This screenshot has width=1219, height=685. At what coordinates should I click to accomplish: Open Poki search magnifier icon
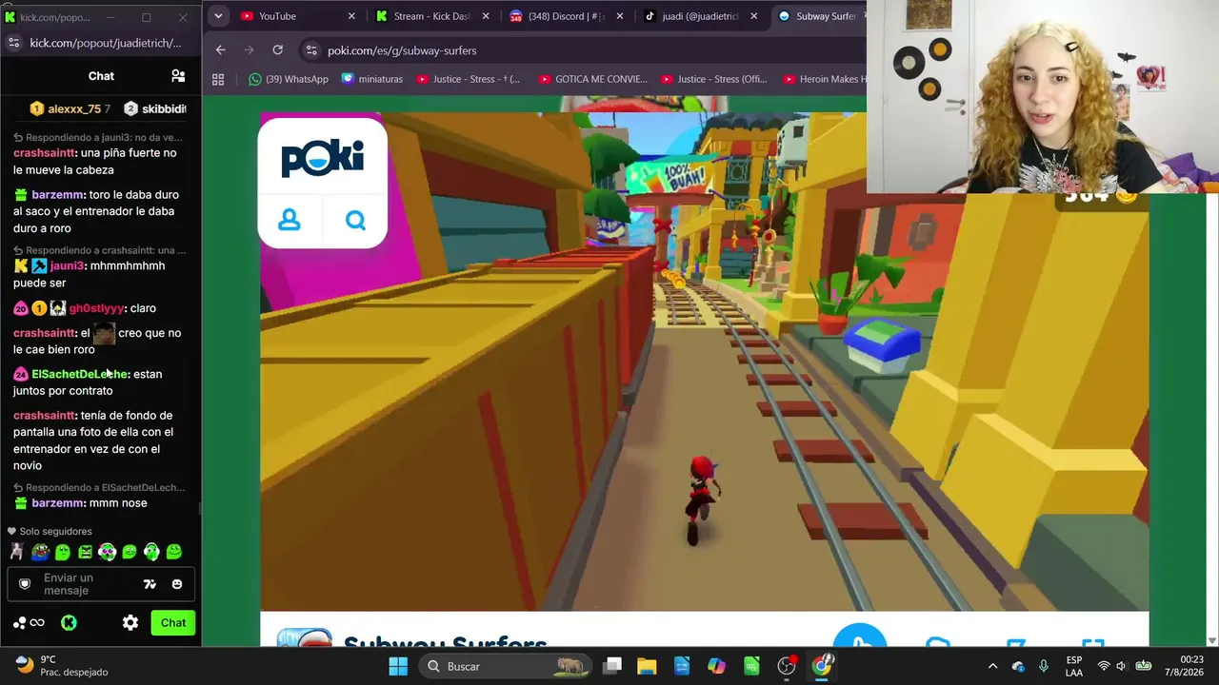click(355, 221)
